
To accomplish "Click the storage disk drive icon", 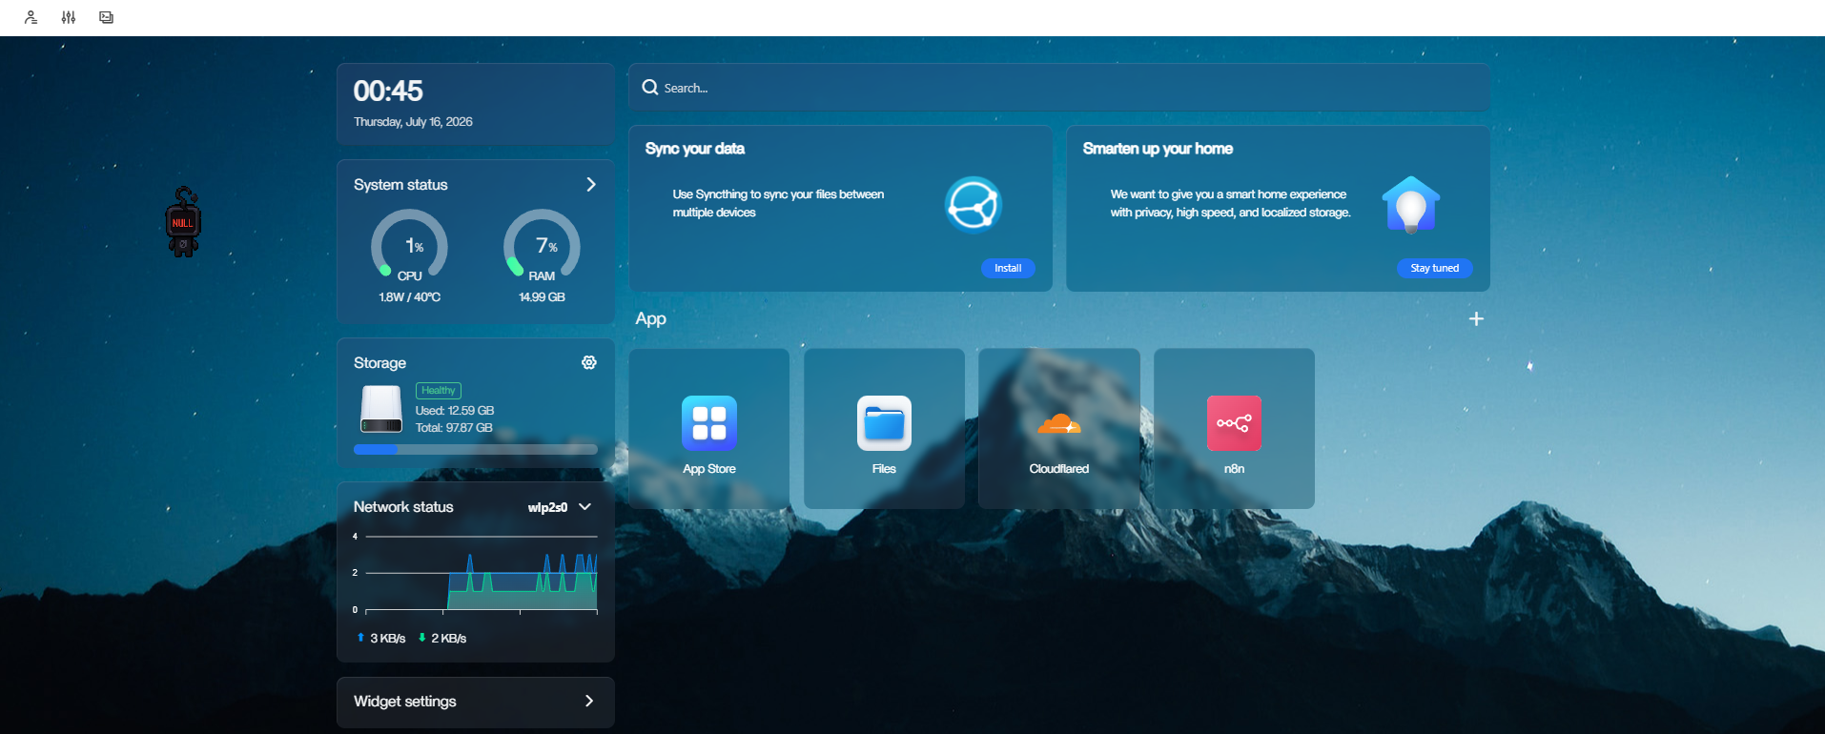I will [x=381, y=409].
